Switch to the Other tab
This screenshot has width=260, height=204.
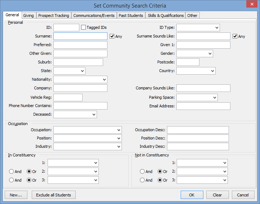point(192,15)
